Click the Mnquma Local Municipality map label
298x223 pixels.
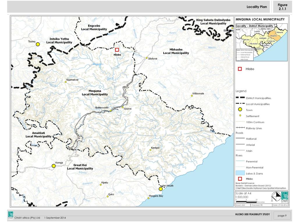click(95, 93)
